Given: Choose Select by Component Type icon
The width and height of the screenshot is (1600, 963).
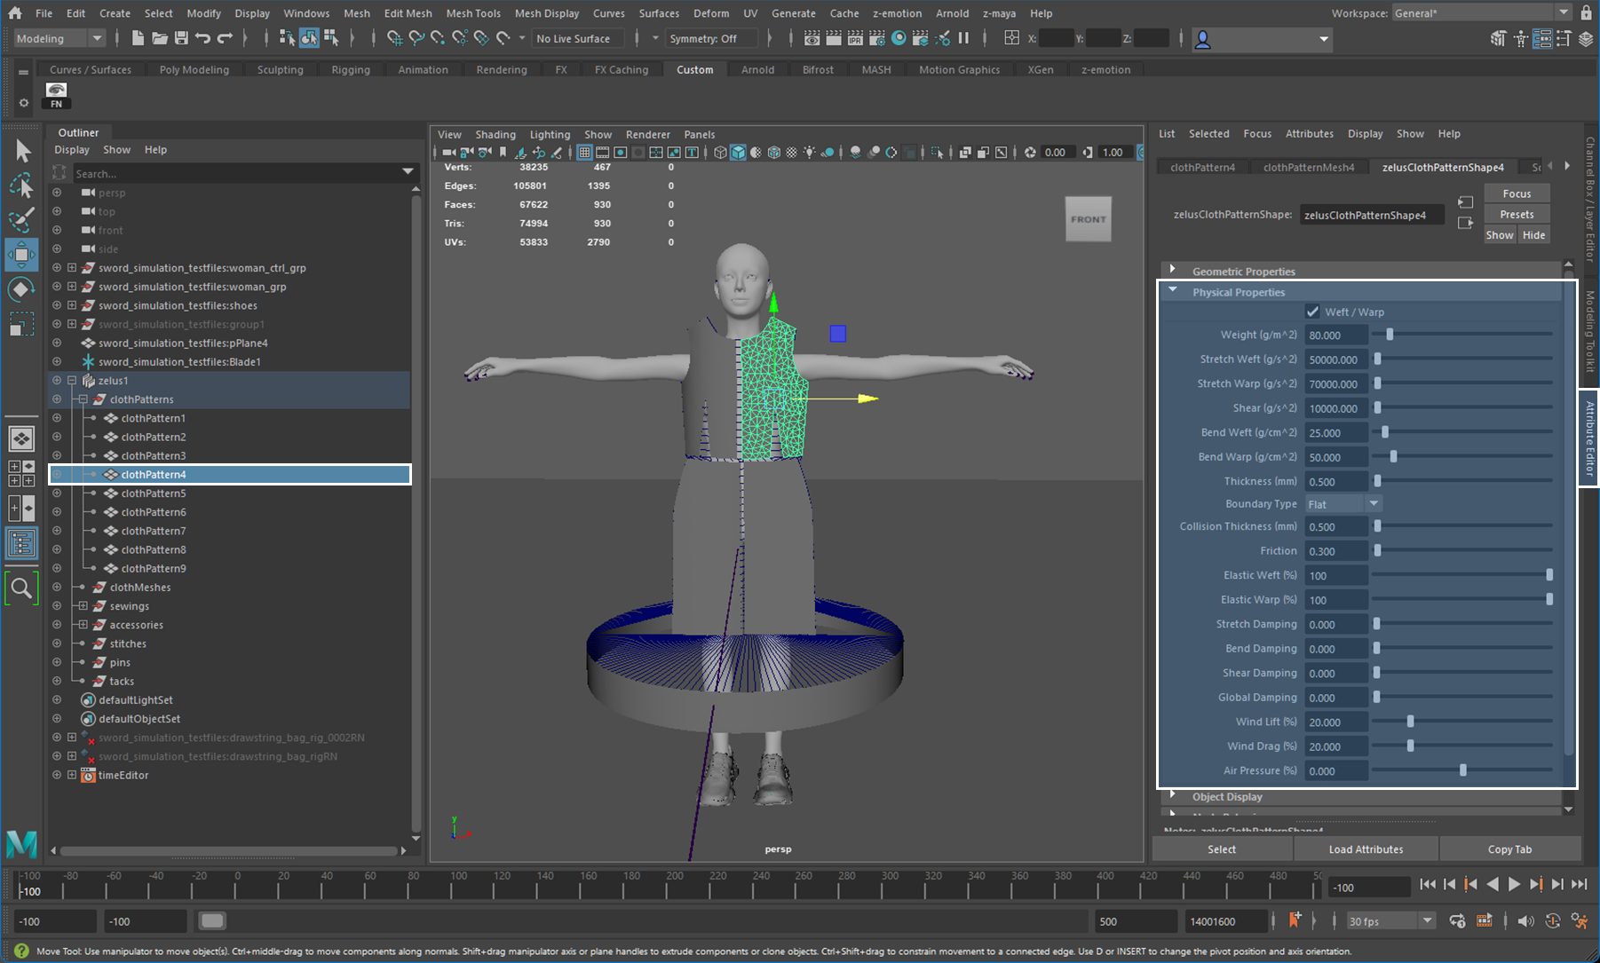Looking at the screenshot, I should pyautogui.click(x=331, y=38).
